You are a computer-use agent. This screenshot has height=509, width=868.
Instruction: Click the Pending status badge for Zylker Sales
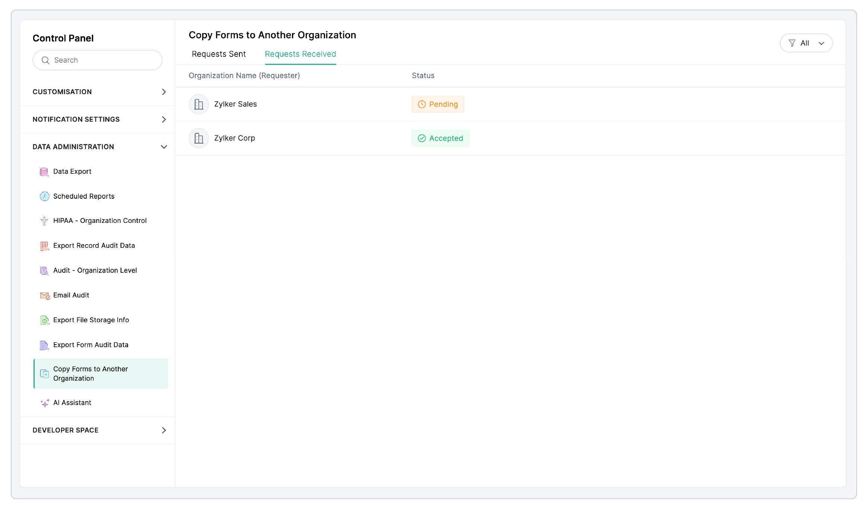[x=438, y=104]
